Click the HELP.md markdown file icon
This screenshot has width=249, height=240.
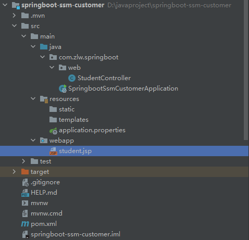coord(25,193)
